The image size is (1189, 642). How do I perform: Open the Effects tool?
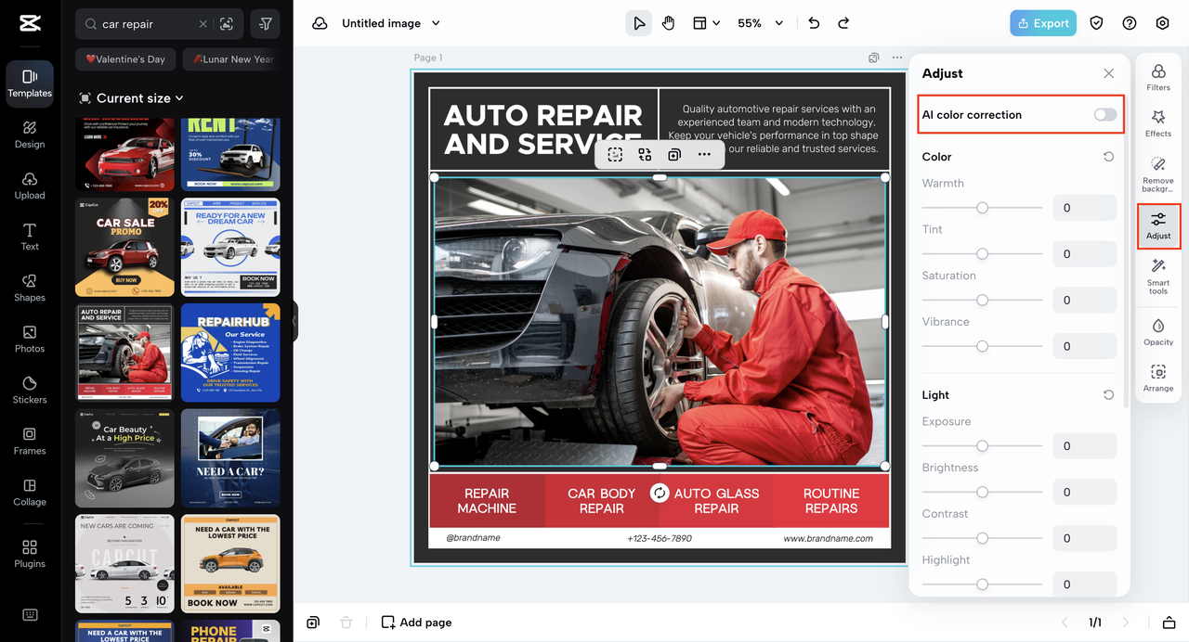pyautogui.click(x=1158, y=123)
